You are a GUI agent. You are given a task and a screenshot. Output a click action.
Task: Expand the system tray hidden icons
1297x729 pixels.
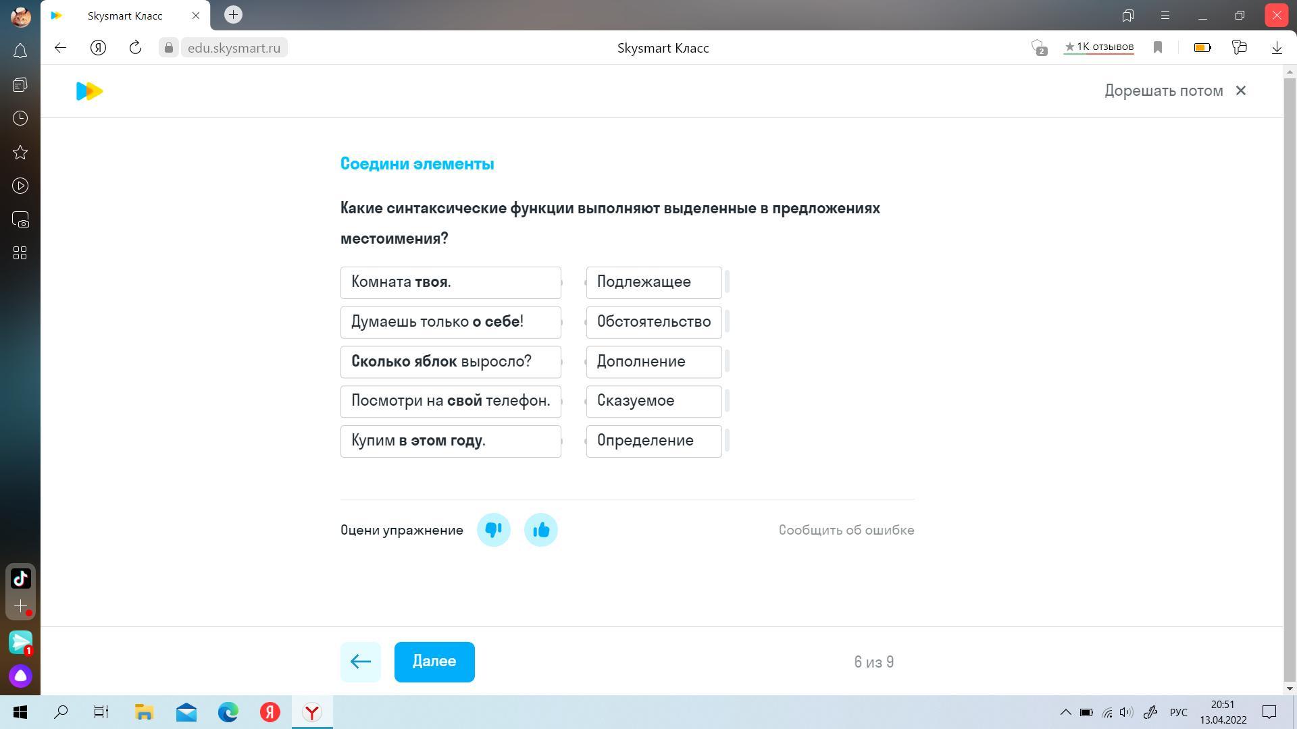[x=1065, y=712]
